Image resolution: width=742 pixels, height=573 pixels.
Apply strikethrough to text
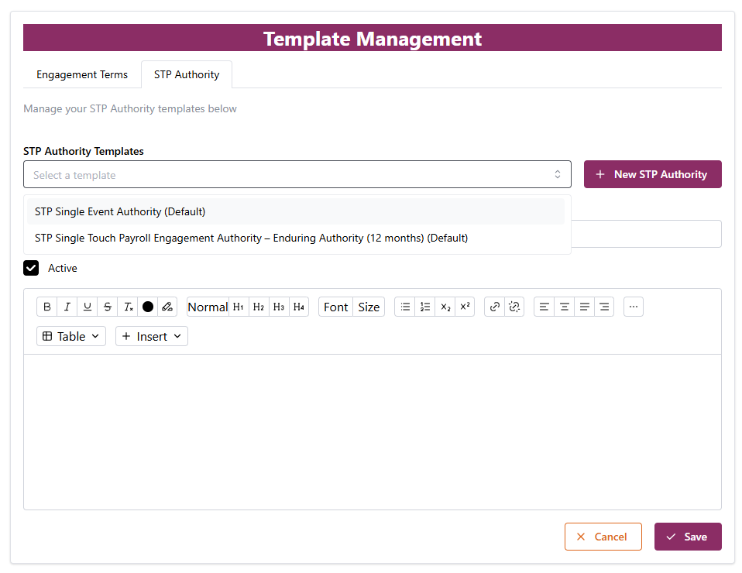(x=108, y=307)
